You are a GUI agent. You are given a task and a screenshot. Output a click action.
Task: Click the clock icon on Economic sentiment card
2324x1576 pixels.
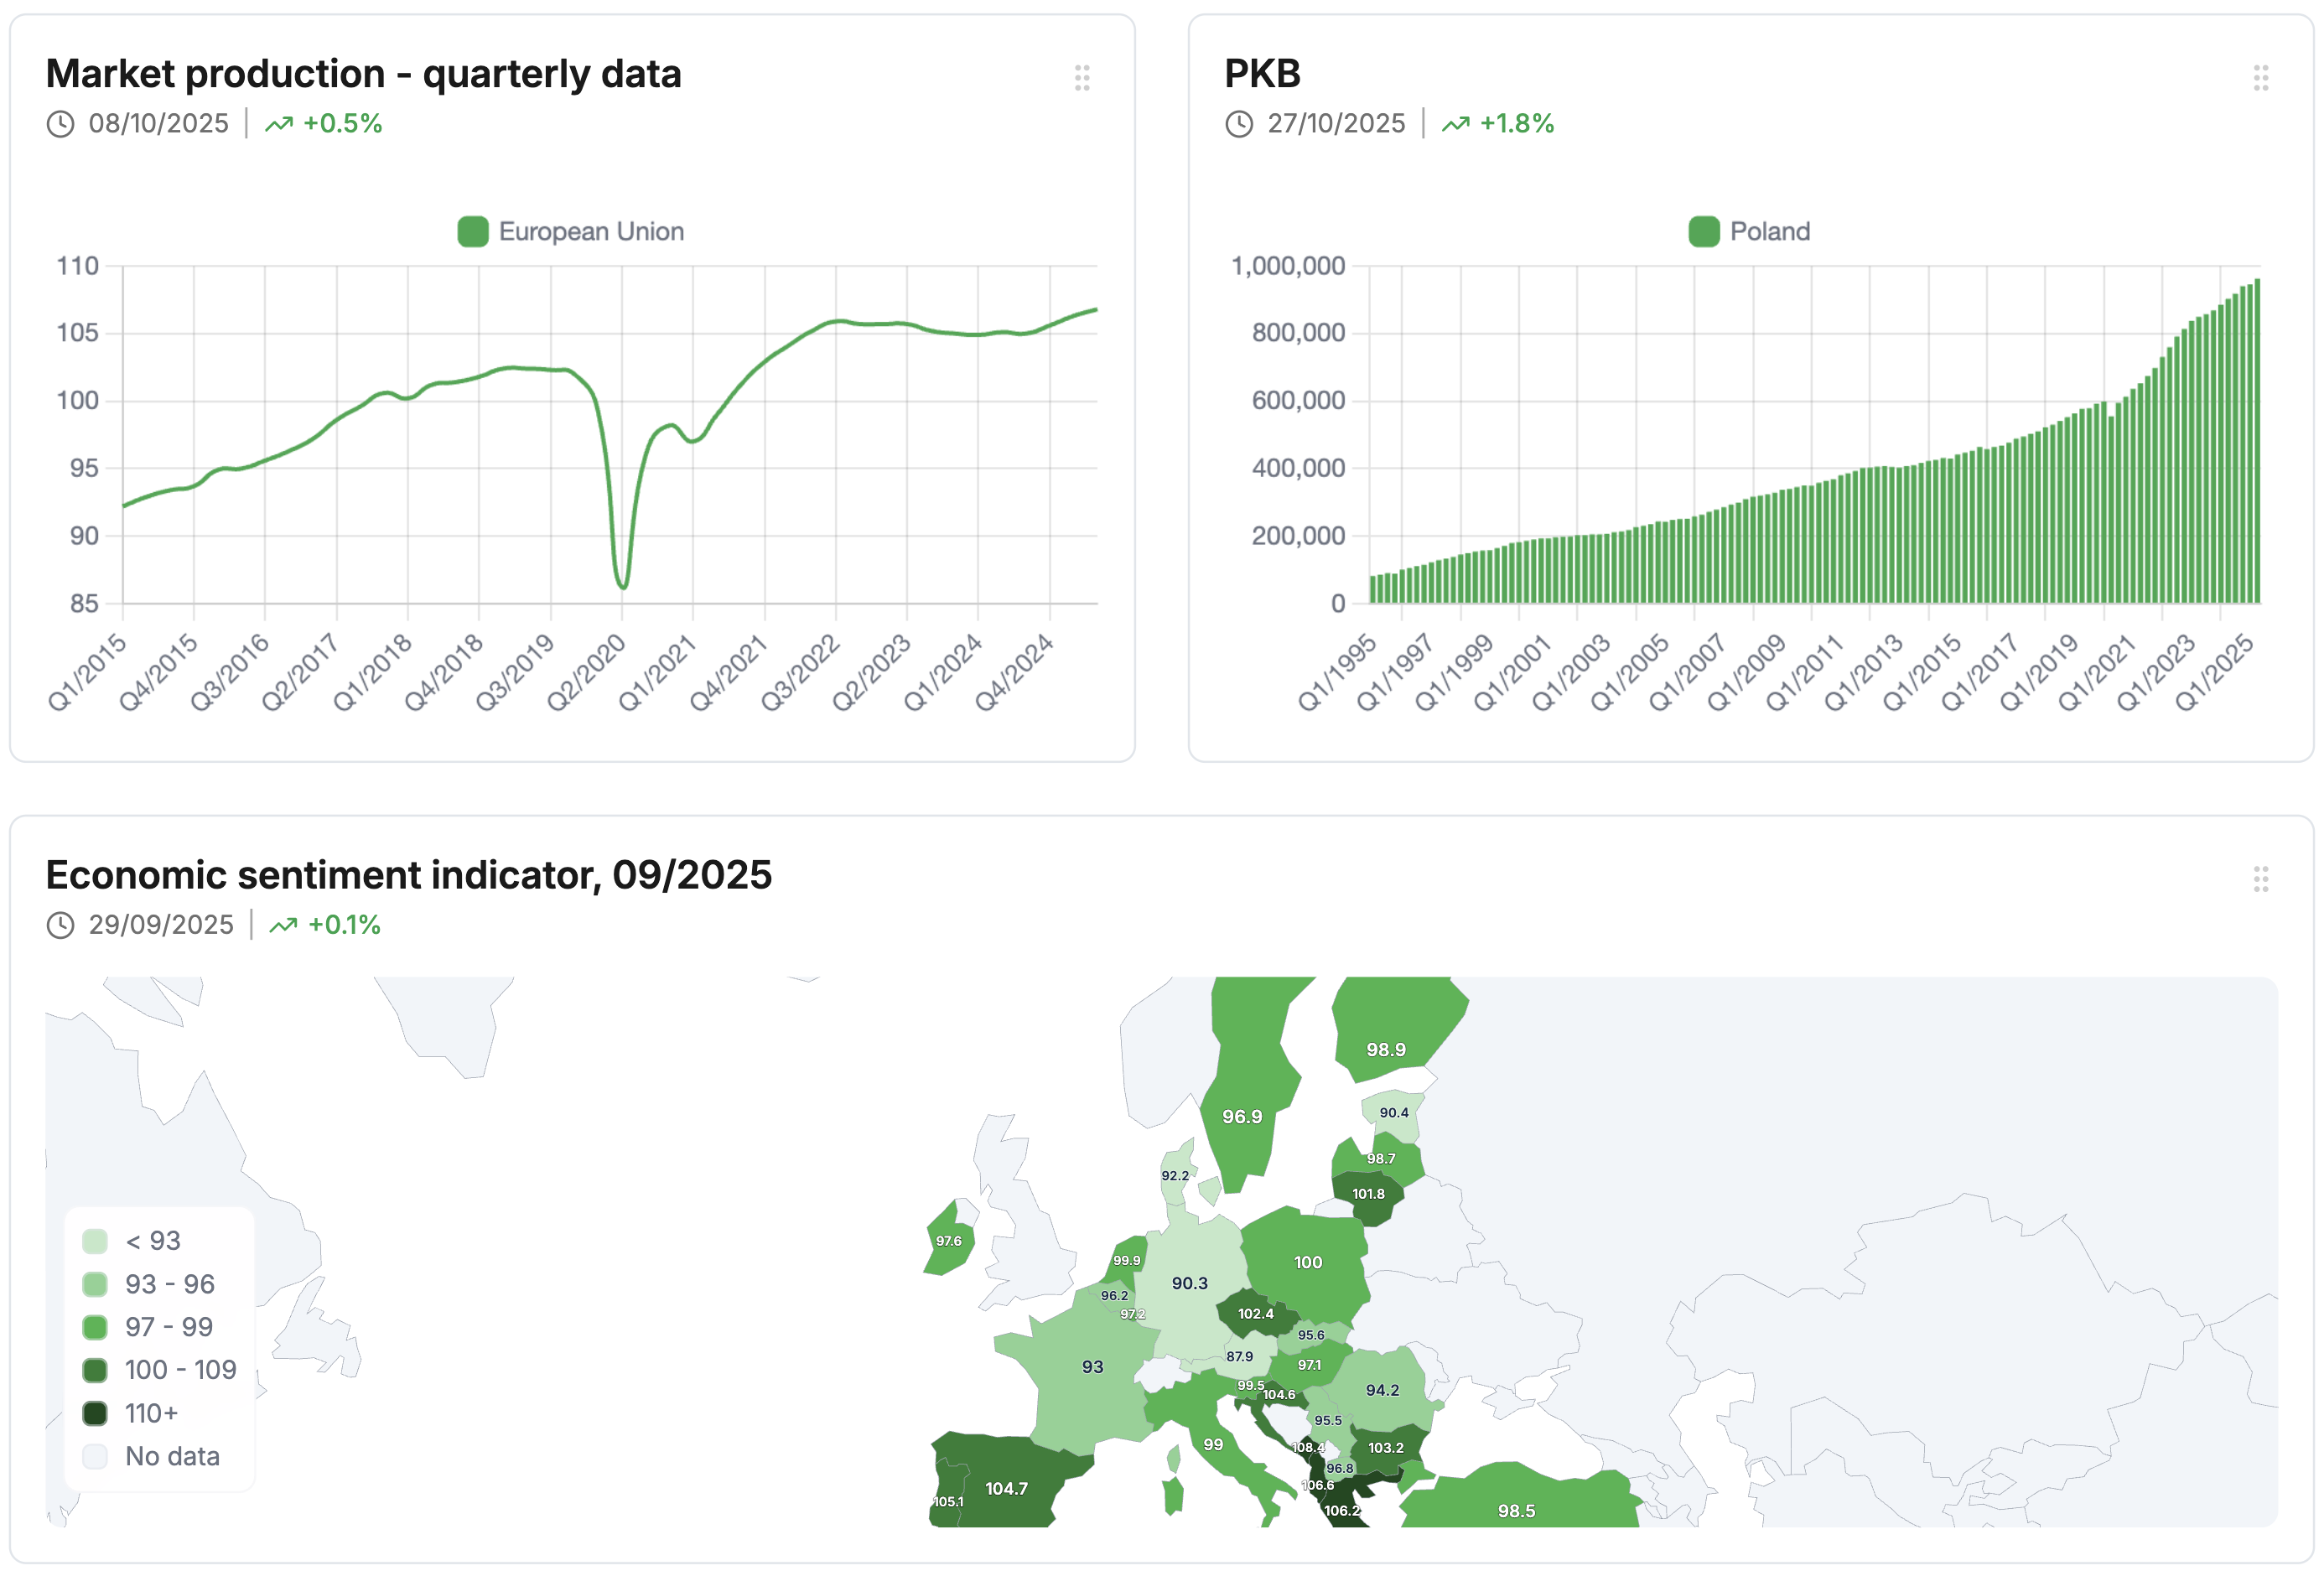point(61,925)
